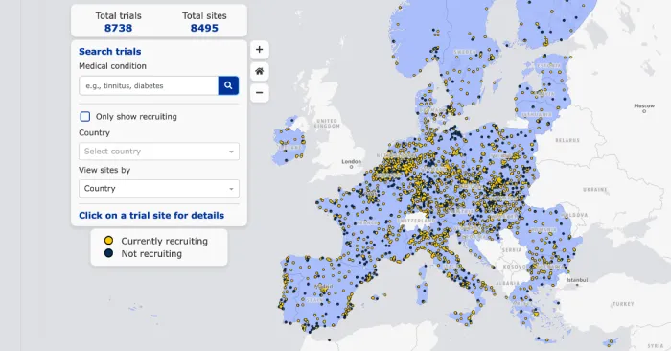Click the Moscow city marker on map

[644, 111]
